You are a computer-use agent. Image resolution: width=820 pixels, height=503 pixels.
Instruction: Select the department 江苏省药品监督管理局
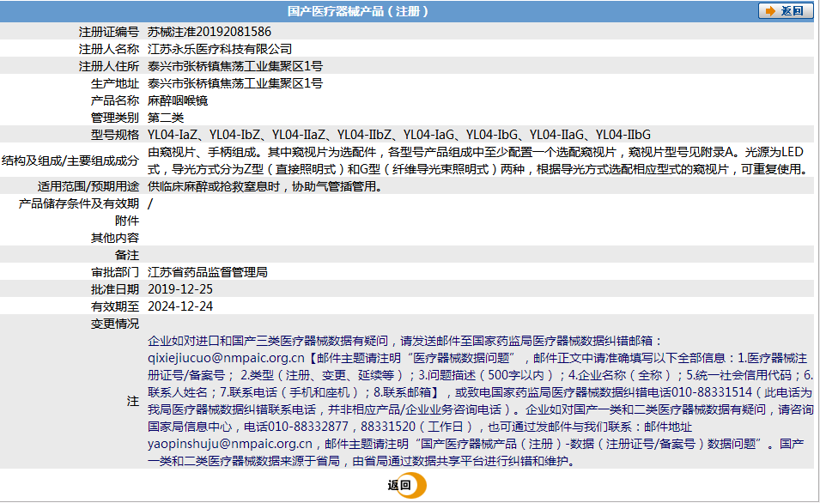(x=208, y=272)
